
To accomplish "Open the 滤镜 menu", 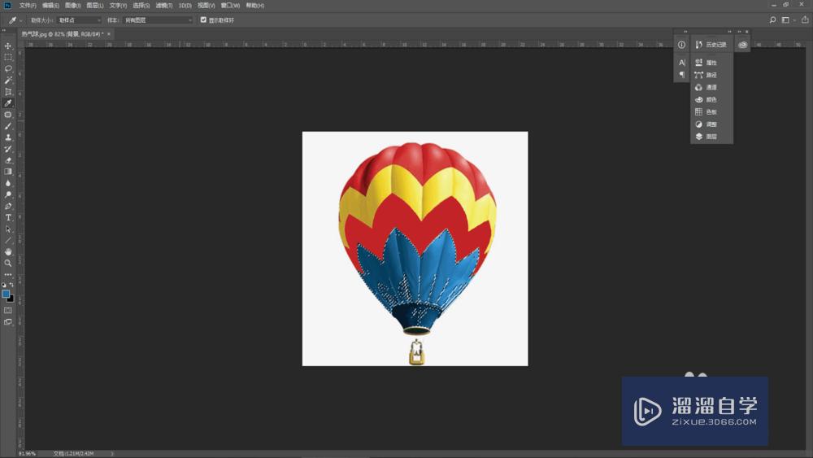I will tap(163, 6).
